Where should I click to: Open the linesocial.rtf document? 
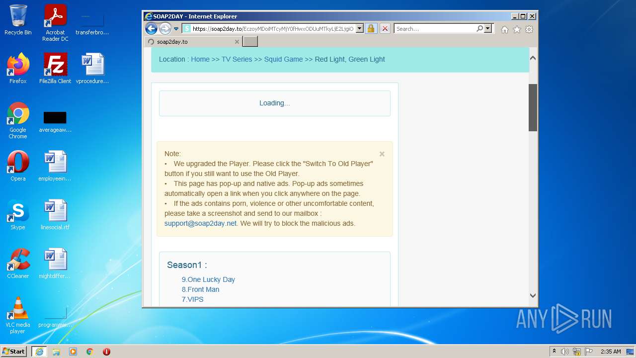click(55, 215)
